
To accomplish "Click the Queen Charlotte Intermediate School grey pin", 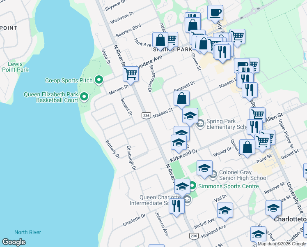I will point(188,200).
